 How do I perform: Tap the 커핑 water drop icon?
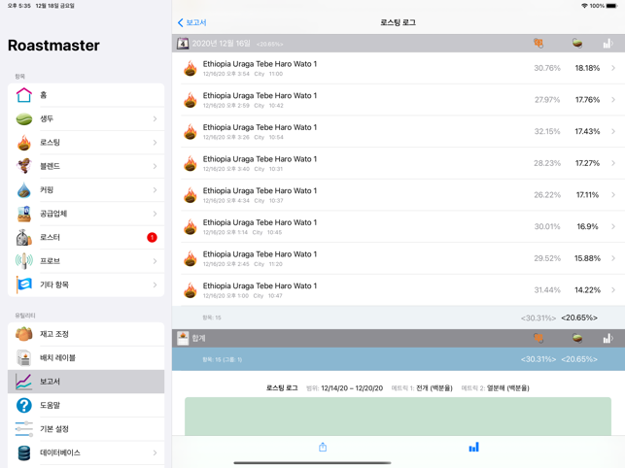(24, 190)
